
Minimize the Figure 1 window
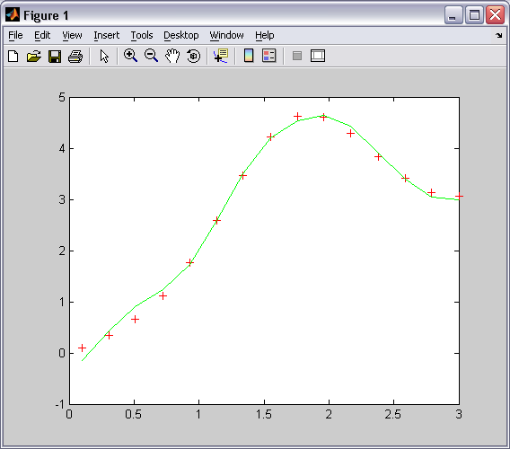[453, 15]
